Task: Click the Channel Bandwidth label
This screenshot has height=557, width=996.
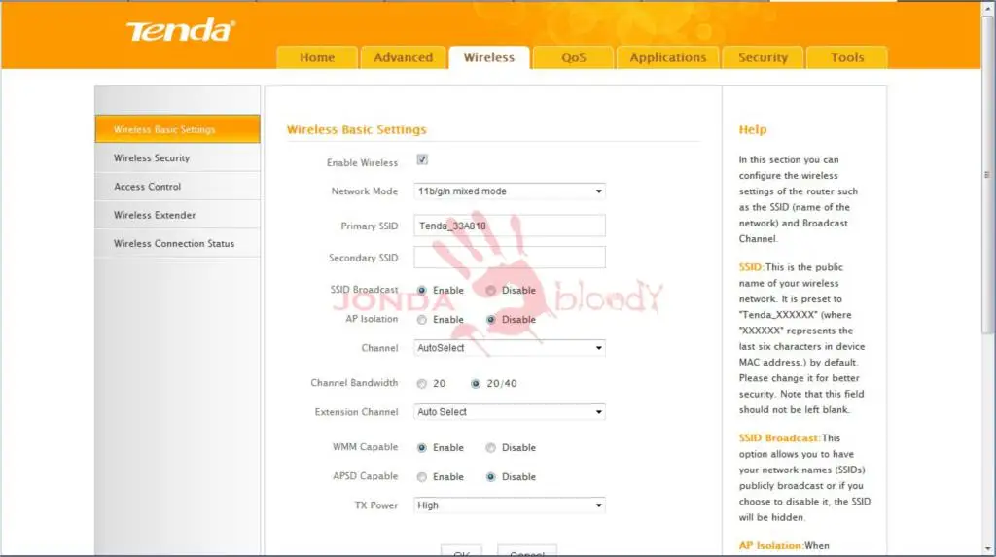Action: [x=354, y=383]
